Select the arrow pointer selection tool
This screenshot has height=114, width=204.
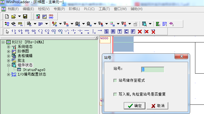[7, 31]
